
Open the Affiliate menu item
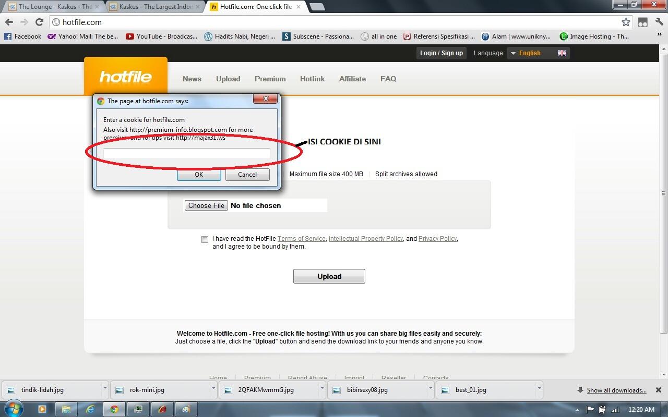(352, 79)
